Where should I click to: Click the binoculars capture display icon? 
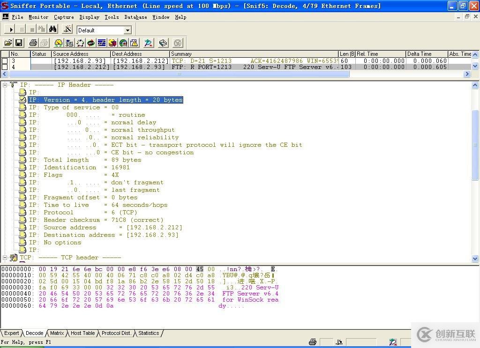coord(53,30)
